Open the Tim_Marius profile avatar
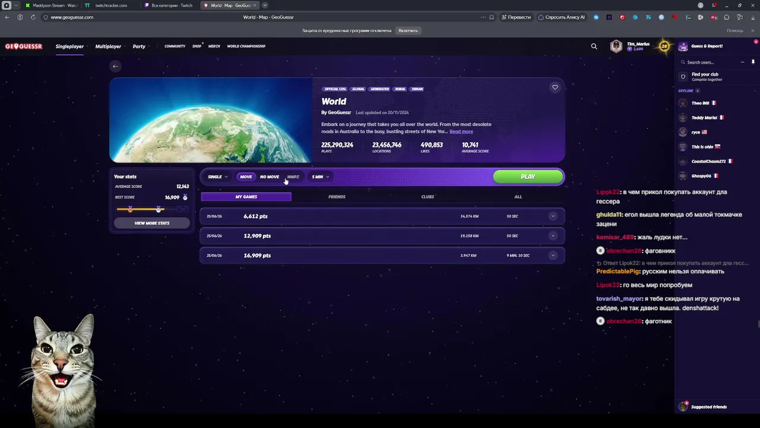 point(616,46)
